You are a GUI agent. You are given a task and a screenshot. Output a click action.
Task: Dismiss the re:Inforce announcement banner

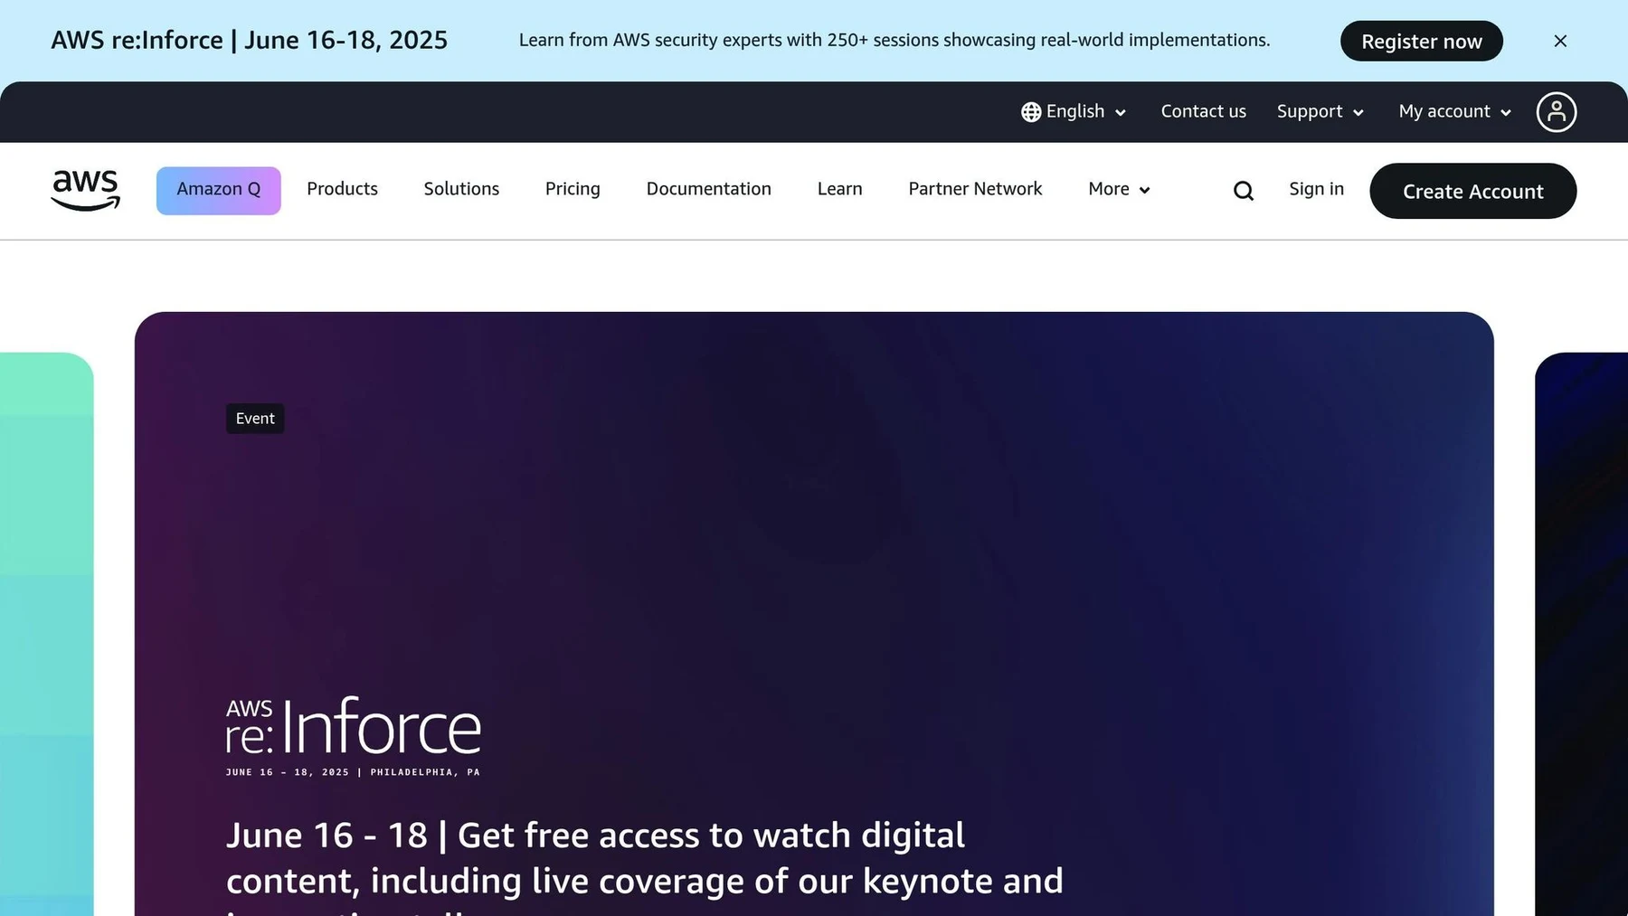[1560, 41]
